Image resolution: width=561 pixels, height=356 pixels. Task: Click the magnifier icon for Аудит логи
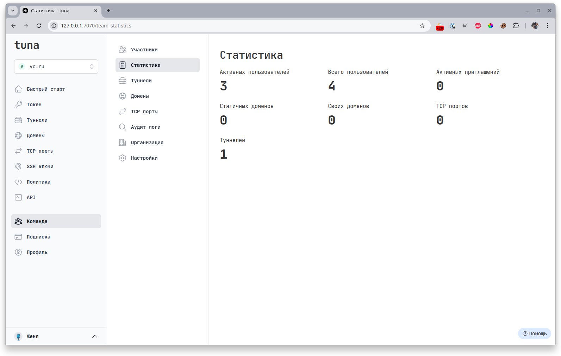pos(123,127)
